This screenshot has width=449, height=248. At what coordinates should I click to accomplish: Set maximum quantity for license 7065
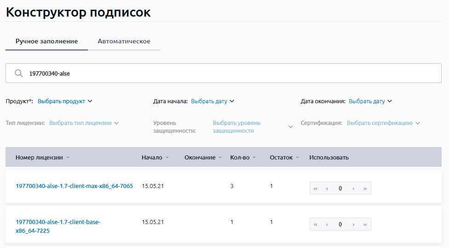coord(365,189)
